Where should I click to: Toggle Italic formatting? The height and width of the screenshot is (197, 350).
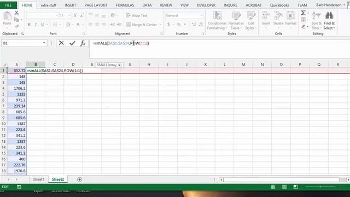pyautogui.click(x=36, y=25)
